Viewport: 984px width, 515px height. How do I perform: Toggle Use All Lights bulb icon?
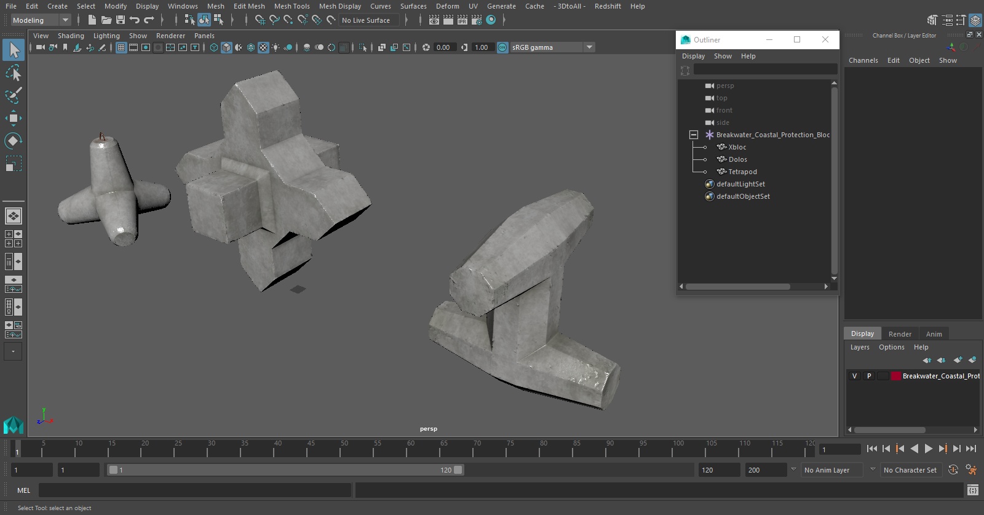tap(276, 47)
